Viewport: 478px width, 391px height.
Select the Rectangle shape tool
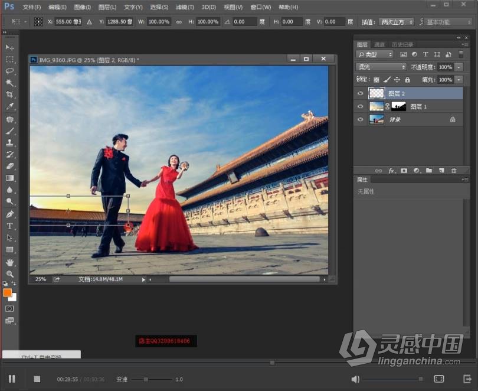10,250
